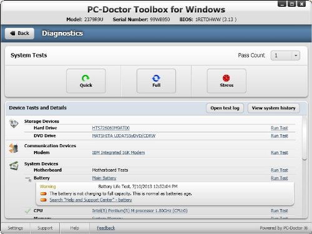Click the Battery Life Test timestamp text
Viewport: 312px width, 234px height.
click(x=138, y=187)
